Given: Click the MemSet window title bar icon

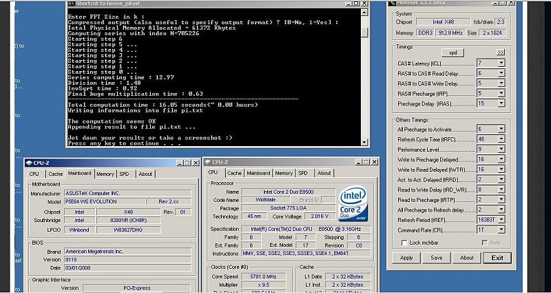Looking at the screenshot, I should [392, 3].
